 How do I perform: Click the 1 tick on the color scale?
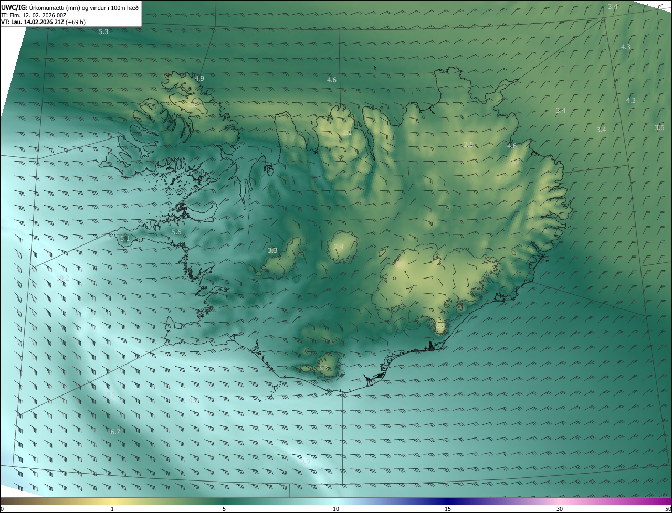pyautogui.click(x=112, y=509)
